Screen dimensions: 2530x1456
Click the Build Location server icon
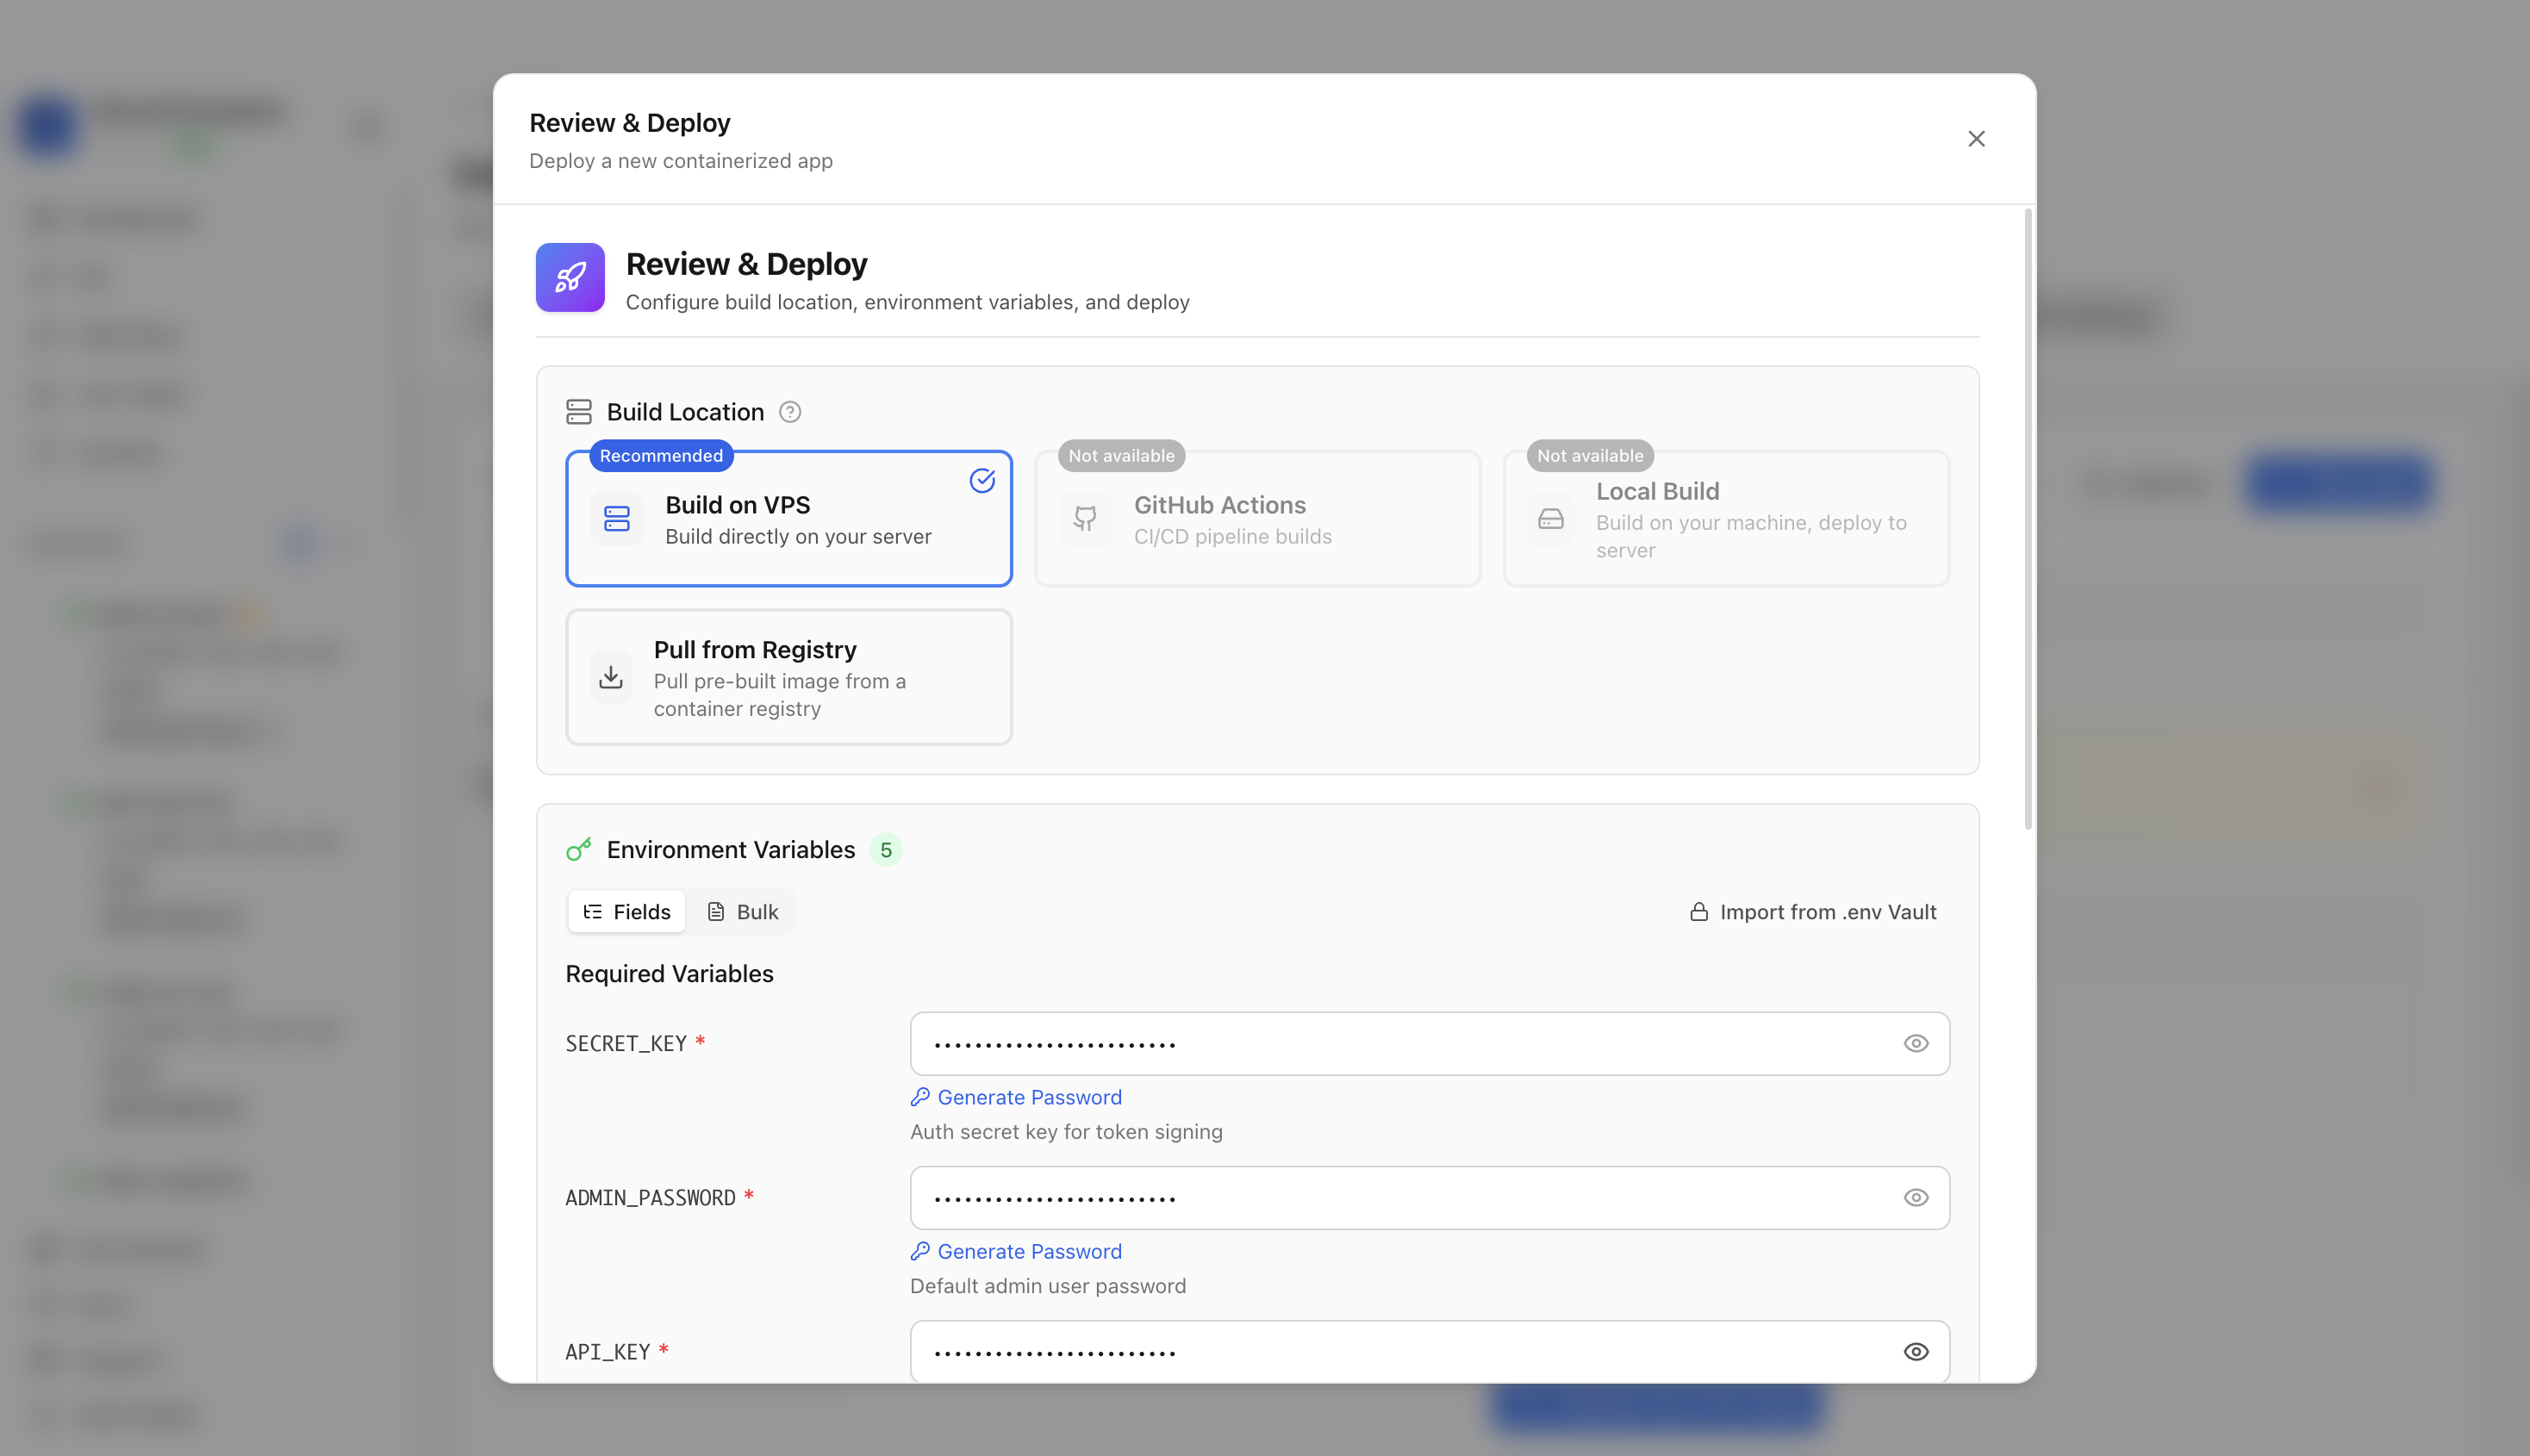pyautogui.click(x=579, y=412)
